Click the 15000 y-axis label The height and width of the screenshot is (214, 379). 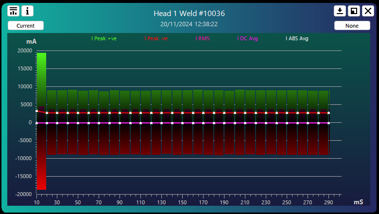click(x=25, y=68)
